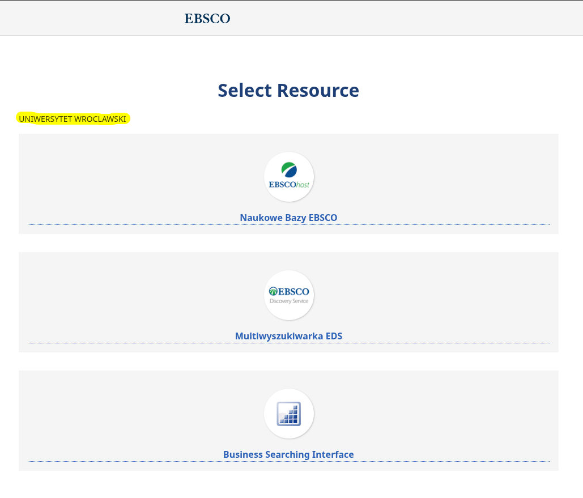Screen dimensions: 583x498
Task: Open the Multiwyszukiwarka EDS link
Action: coord(288,336)
